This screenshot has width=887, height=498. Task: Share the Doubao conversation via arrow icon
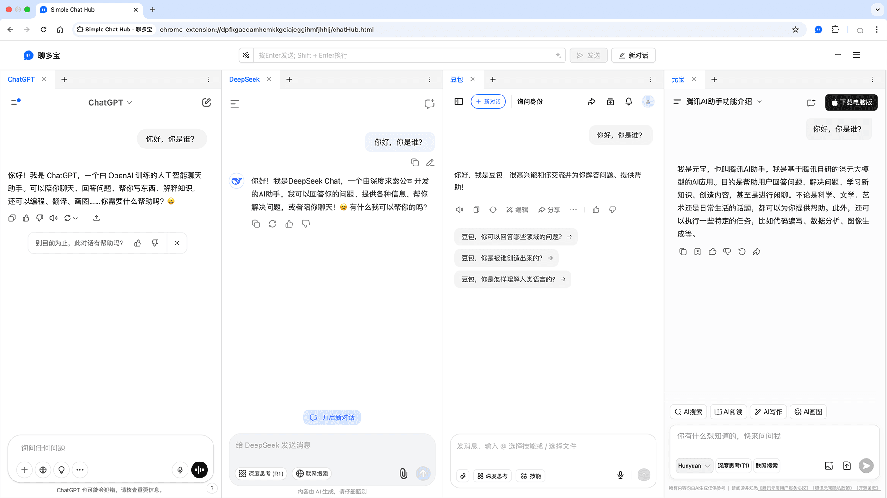coord(592,101)
